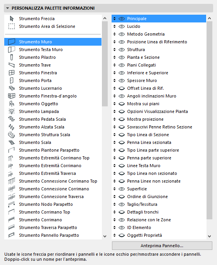The height and width of the screenshot is (265, 217).
Task: Show the Mostra sui piani panel
Action: 122,104
